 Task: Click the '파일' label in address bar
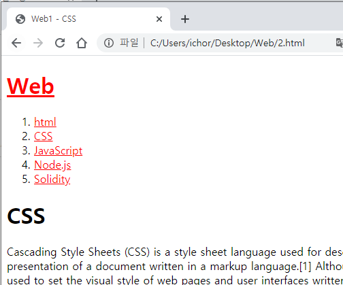129,43
